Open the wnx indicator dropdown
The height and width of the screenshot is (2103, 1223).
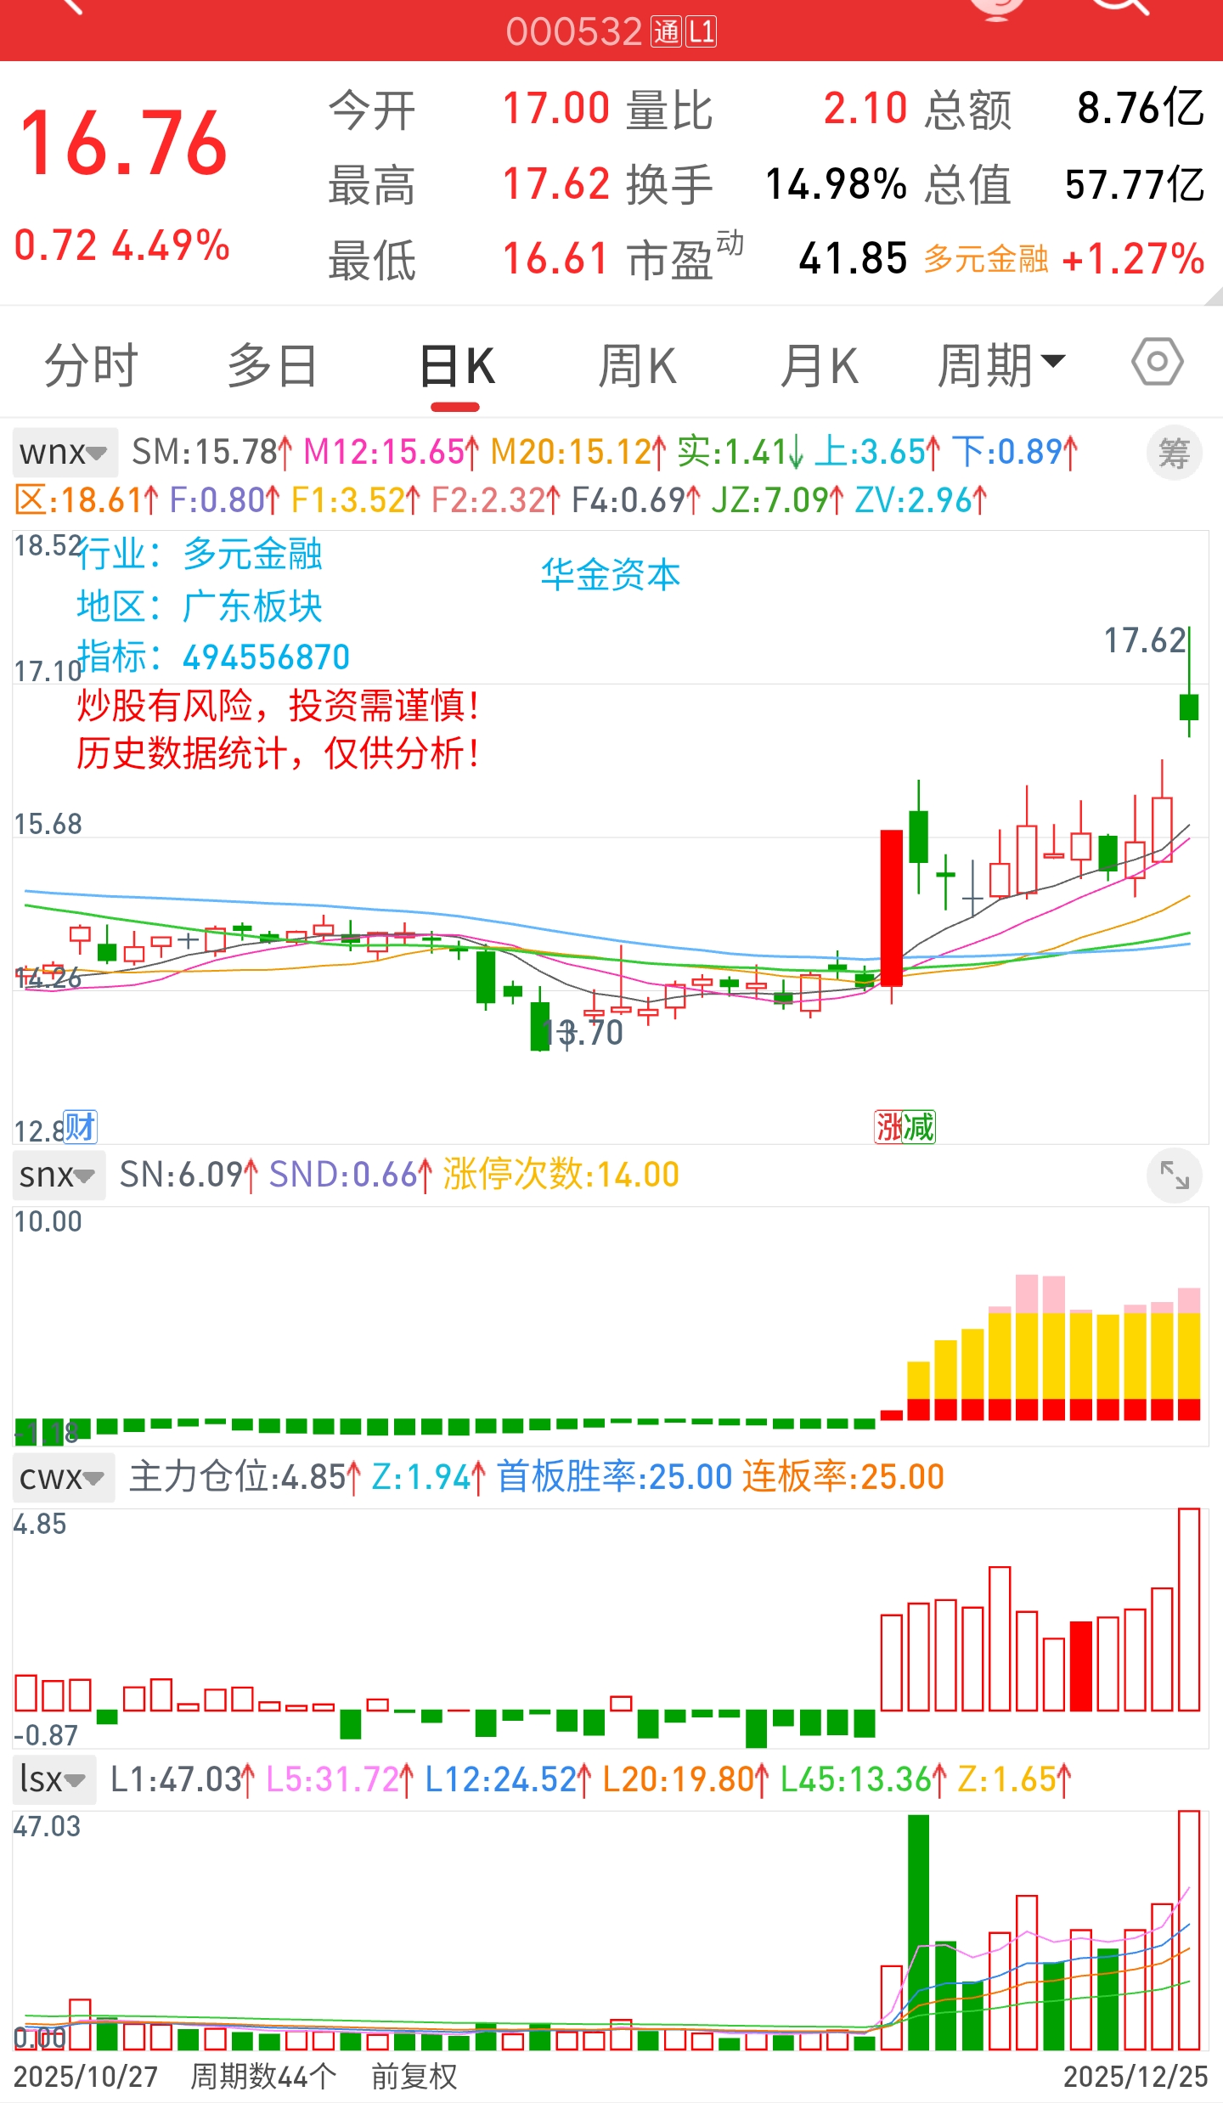[65, 453]
